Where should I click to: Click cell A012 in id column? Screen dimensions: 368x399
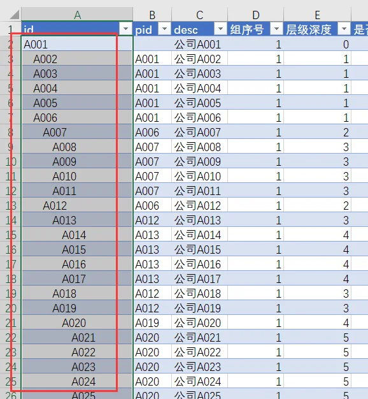pyautogui.click(x=77, y=206)
